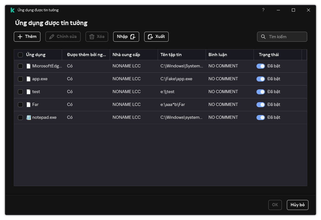Sort by the Tên tập tin column header
The width and height of the screenshot is (321, 220).
[171, 55]
